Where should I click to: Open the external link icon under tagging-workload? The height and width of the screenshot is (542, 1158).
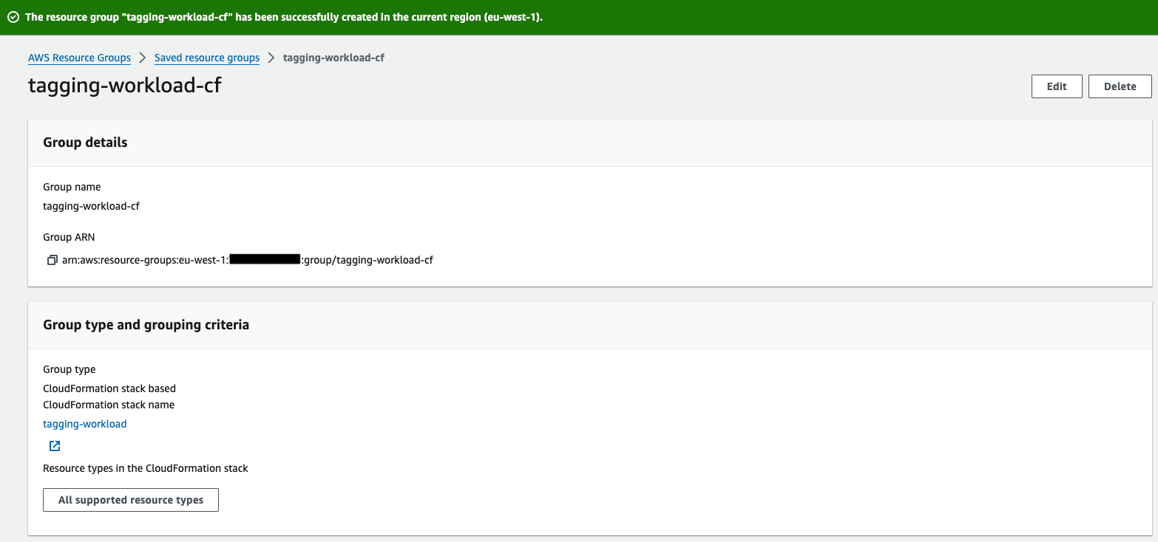(x=55, y=446)
